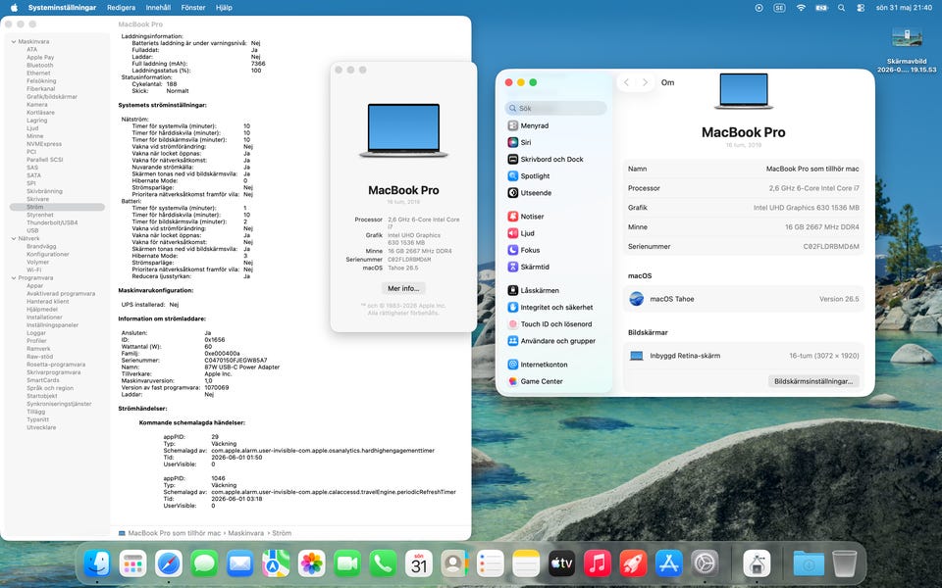The image size is (942, 588).
Task: Click the macOS Tahoe version row
Action: coord(743,299)
